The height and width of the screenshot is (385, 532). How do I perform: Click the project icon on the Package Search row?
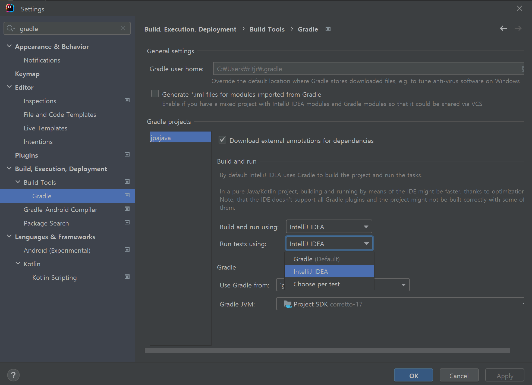[127, 223]
